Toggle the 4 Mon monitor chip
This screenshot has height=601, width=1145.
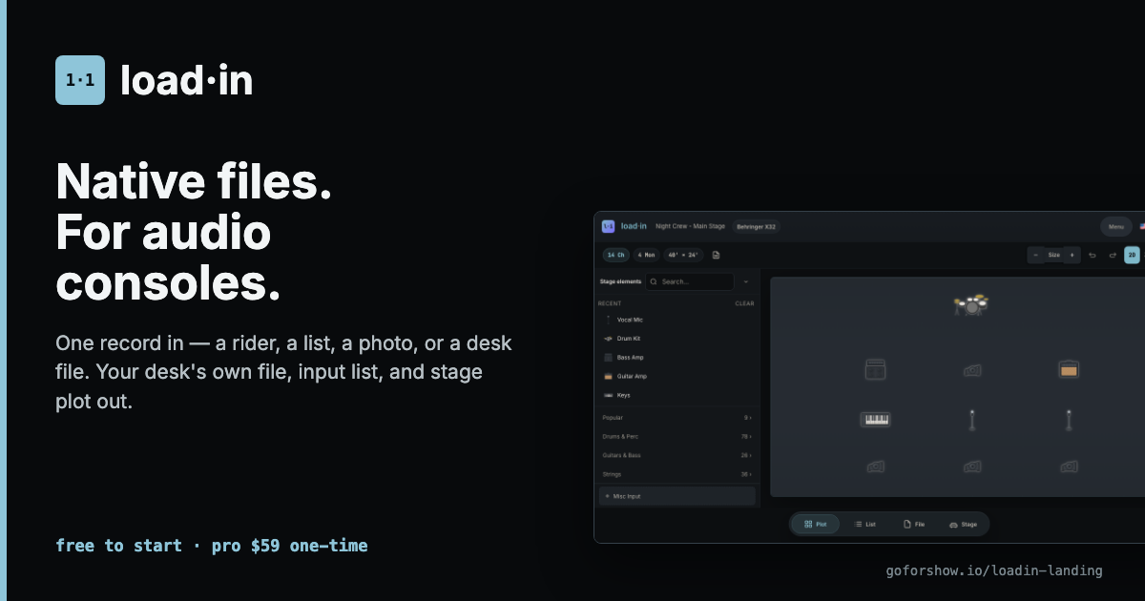pyautogui.click(x=646, y=255)
